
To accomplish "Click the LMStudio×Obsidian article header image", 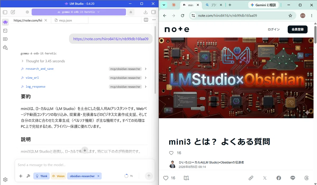I will pyautogui.click(x=236, y=78).
